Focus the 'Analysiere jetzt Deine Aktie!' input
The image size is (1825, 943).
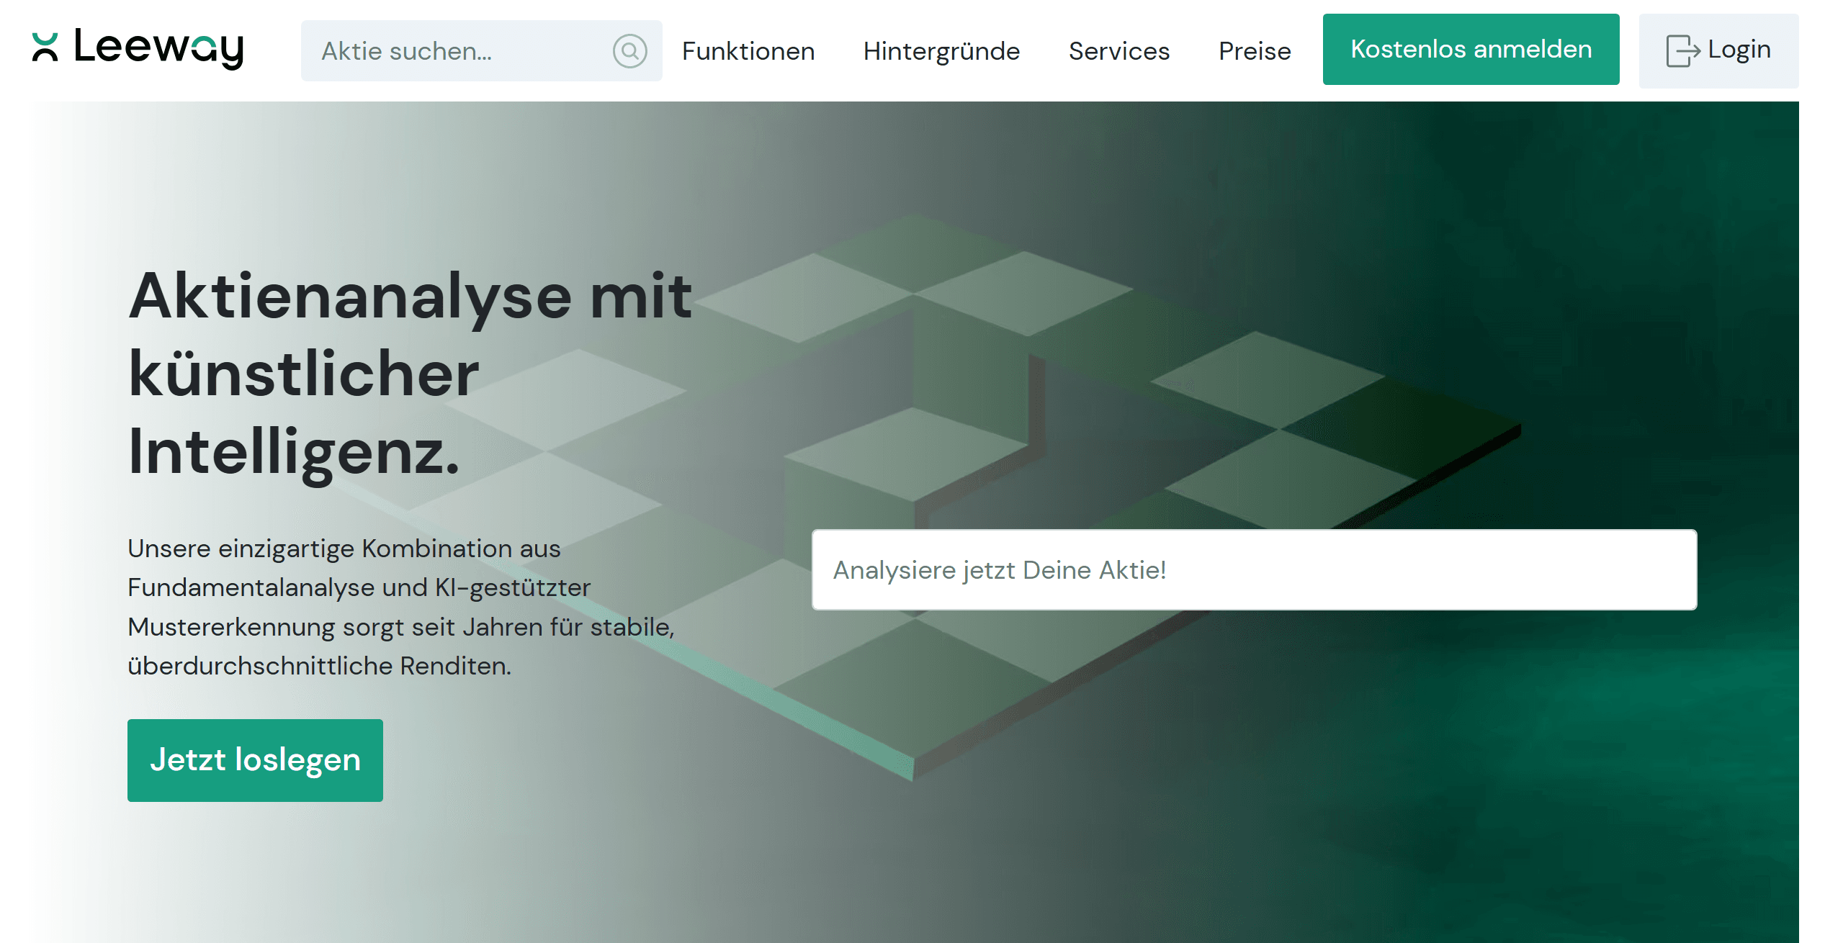[1253, 570]
